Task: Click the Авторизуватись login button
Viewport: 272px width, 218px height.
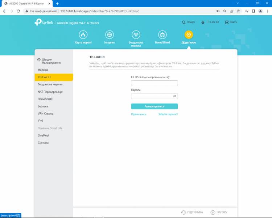Action: coord(154,106)
